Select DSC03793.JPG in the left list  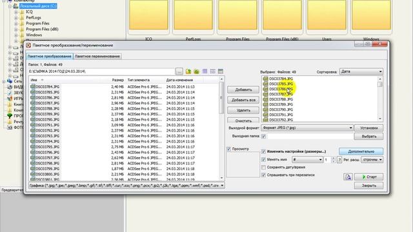(47, 136)
